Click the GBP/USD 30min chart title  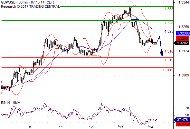27,3
